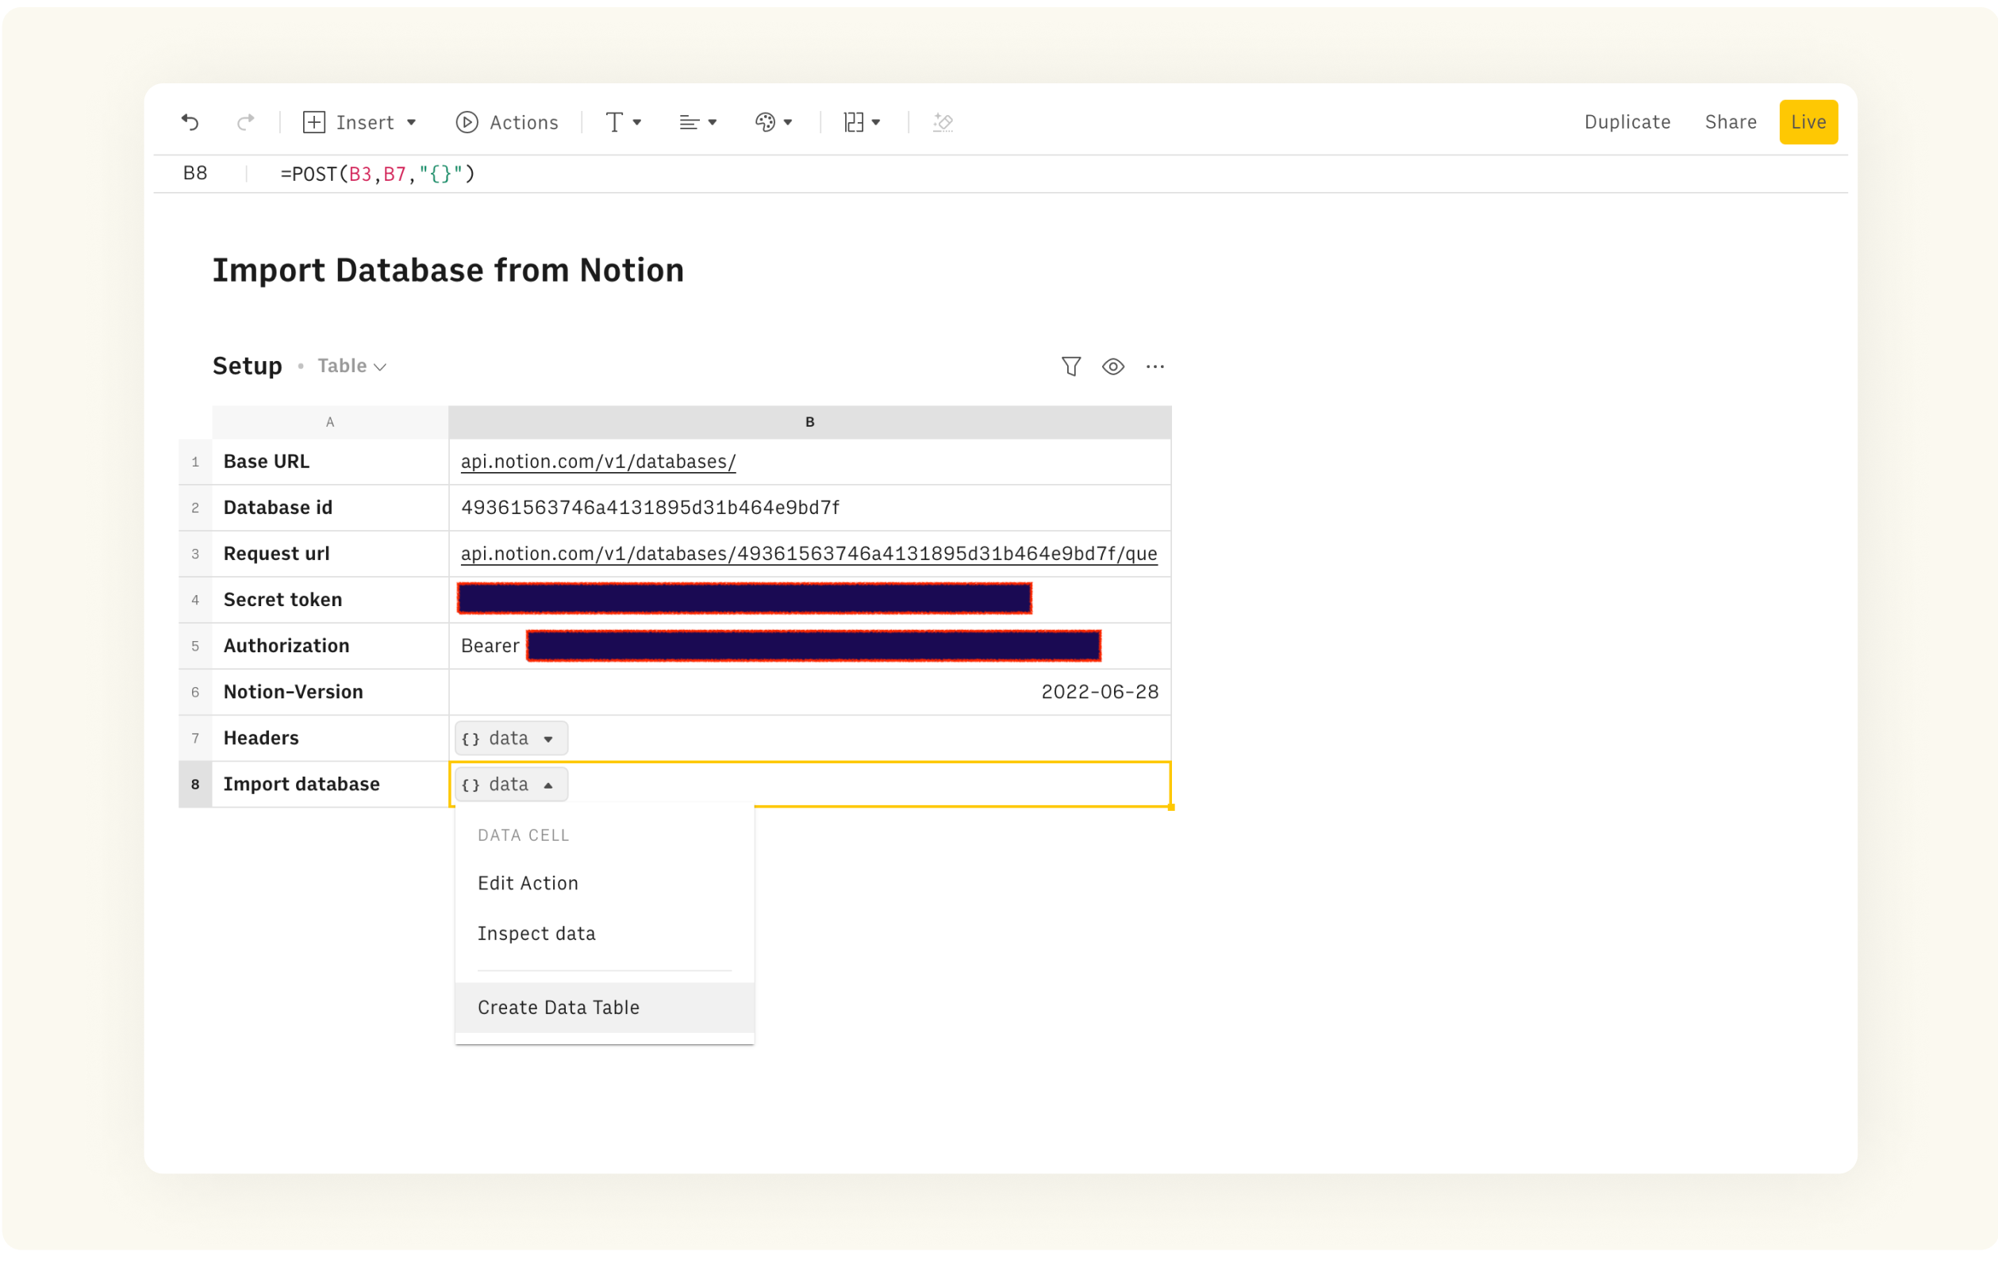Open the Insert menu

coord(359,123)
